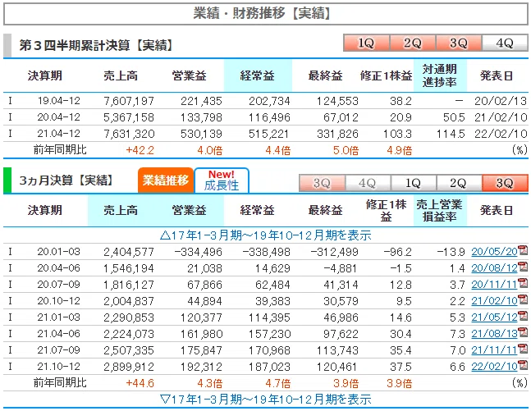Viewport: 531px width, 411px height.
Task: Open 21/02/10 announcement link in quarterly table
Action: pyautogui.click(x=494, y=301)
